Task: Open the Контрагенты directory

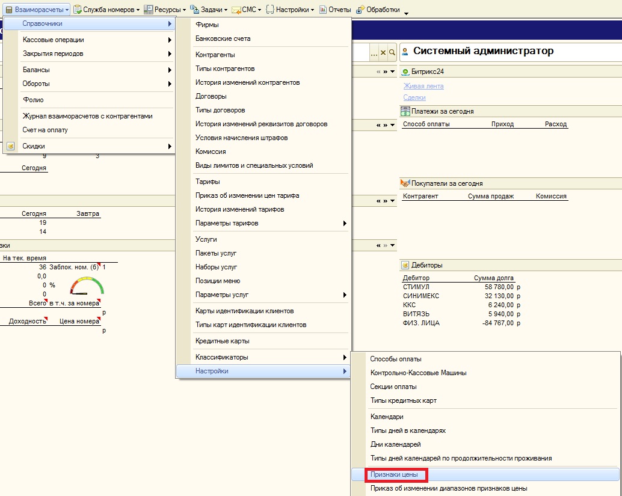Action: pyautogui.click(x=263, y=55)
